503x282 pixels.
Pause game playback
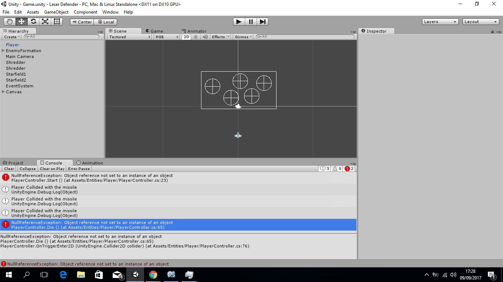click(250, 22)
